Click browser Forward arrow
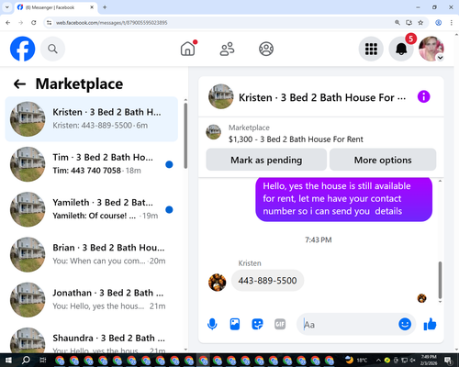Viewport: 459px width, 367px height. point(21,23)
